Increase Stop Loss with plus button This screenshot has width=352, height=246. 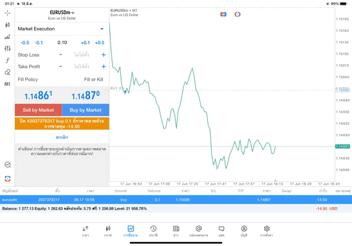click(103, 55)
